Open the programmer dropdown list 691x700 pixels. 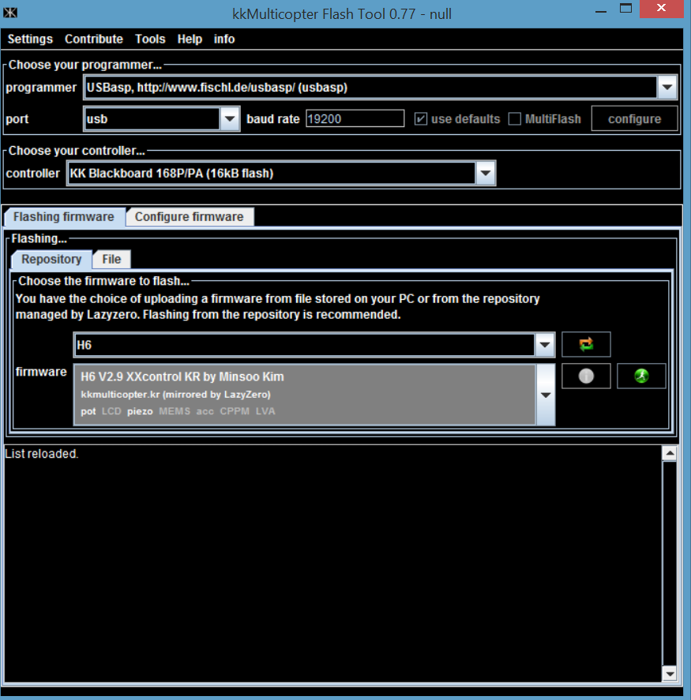pyautogui.click(x=667, y=87)
